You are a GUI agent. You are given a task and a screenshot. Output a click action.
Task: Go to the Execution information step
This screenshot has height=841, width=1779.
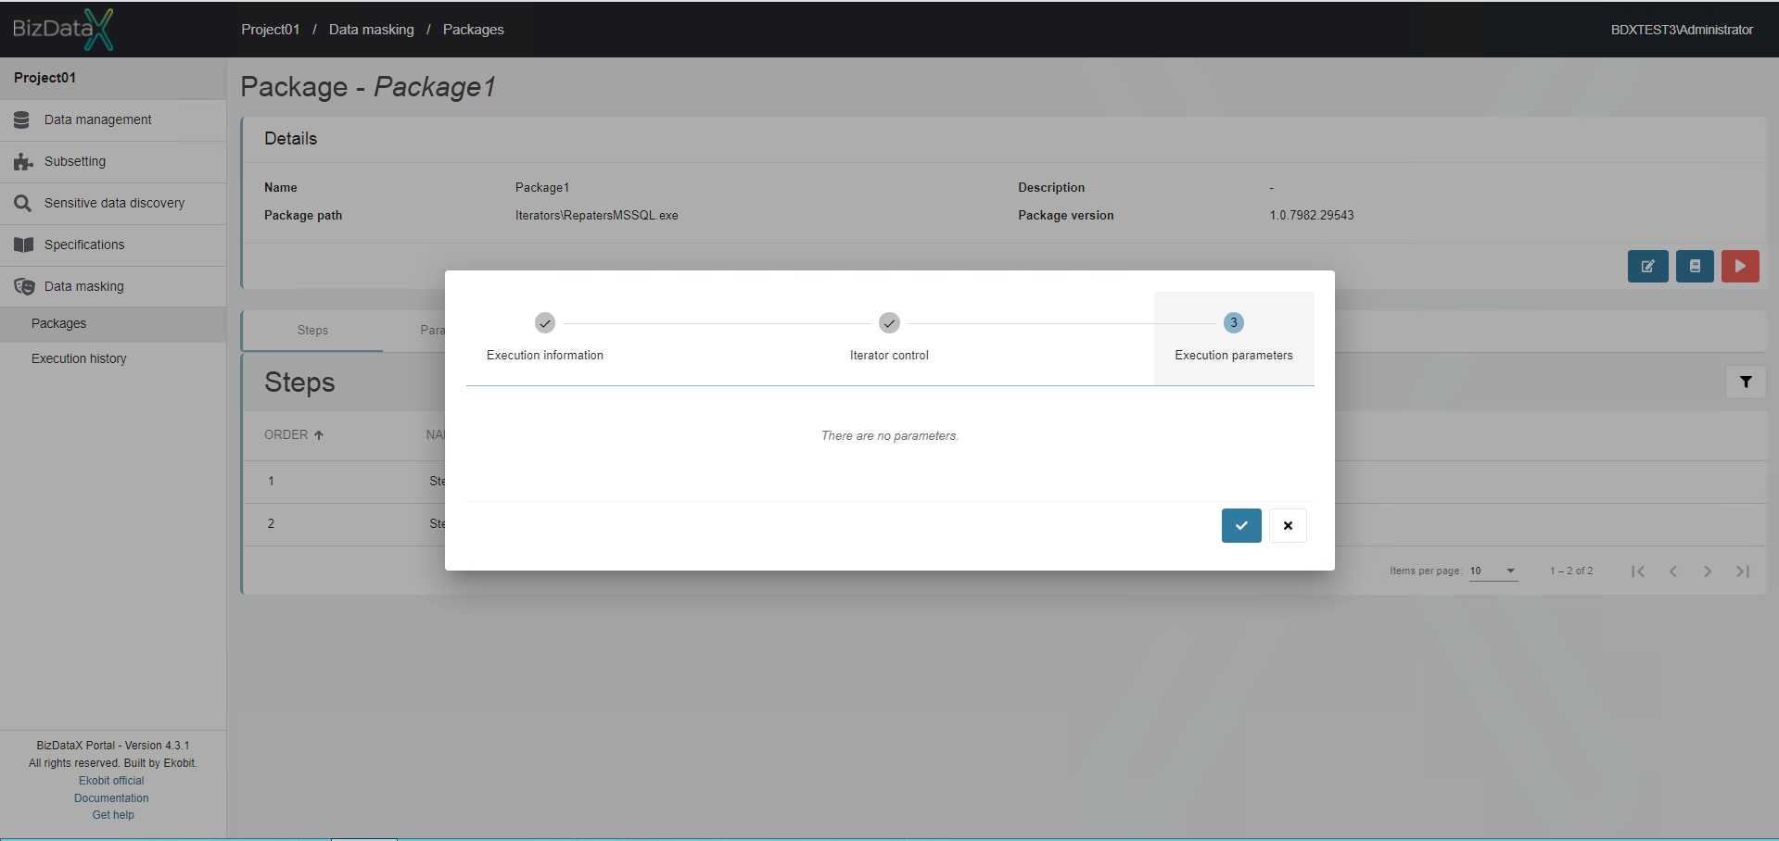[545, 338]
